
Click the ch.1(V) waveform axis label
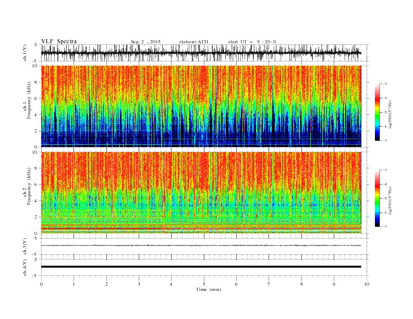tap(25, 53)
